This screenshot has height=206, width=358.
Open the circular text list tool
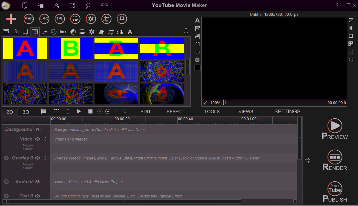click(x=75, y=19)
